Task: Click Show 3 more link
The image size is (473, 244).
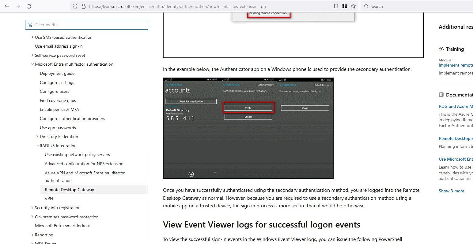Action: 451,191
